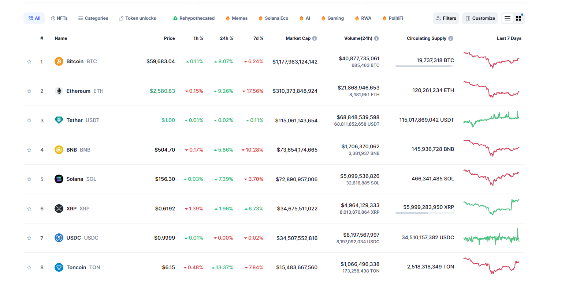Open Bitcoin's 7-day price chart

click(x=491, y=60)
